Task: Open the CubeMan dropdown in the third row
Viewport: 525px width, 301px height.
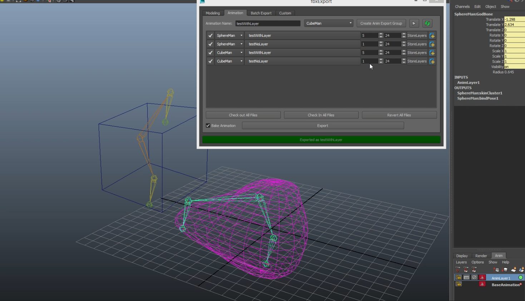Action: point(229,53)
